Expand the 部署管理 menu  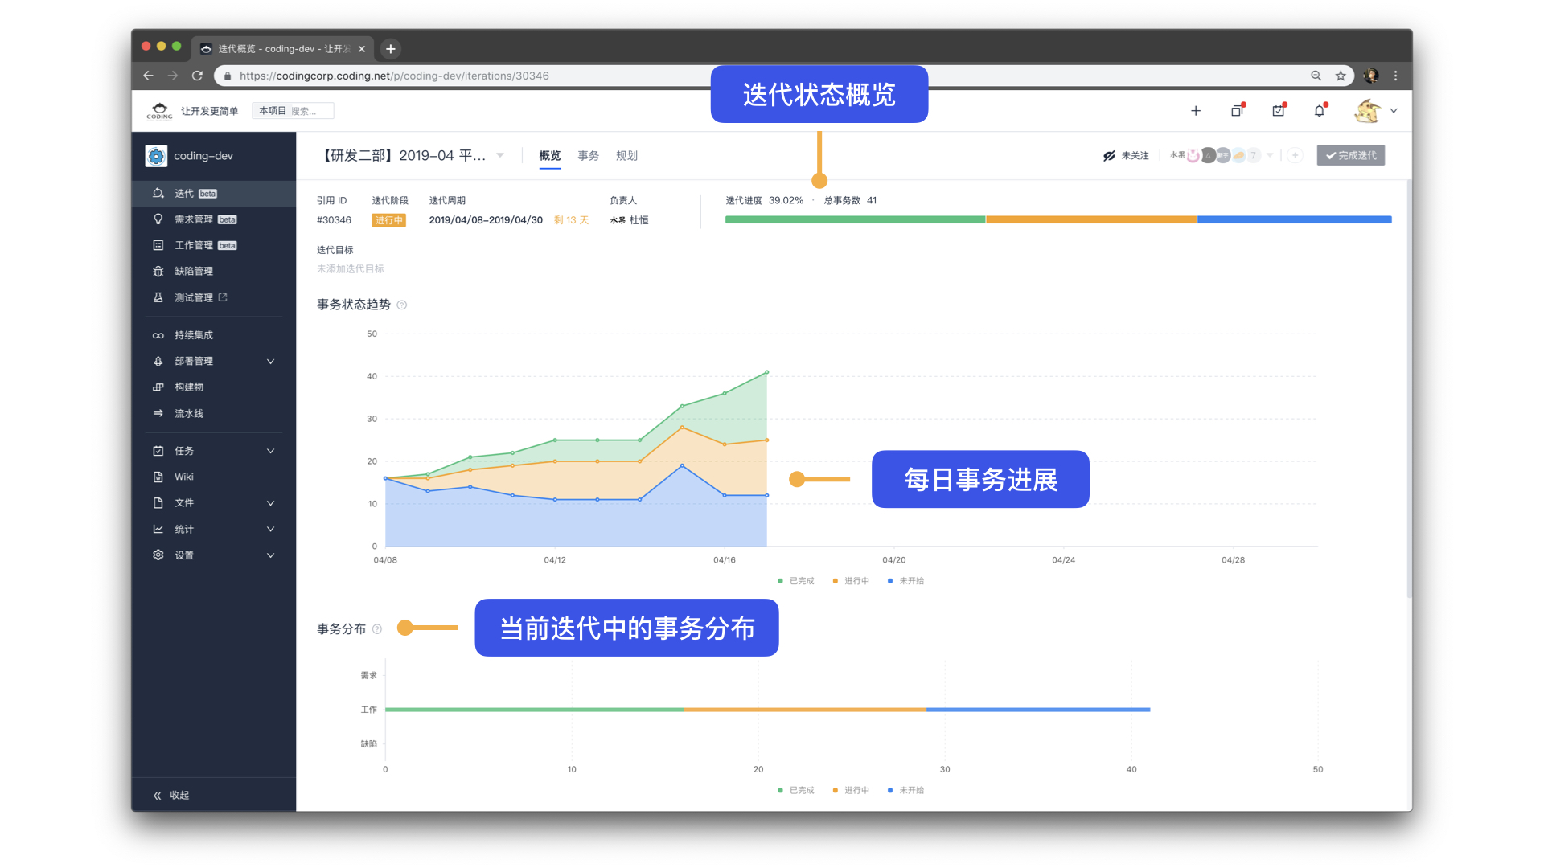[195, 361]
